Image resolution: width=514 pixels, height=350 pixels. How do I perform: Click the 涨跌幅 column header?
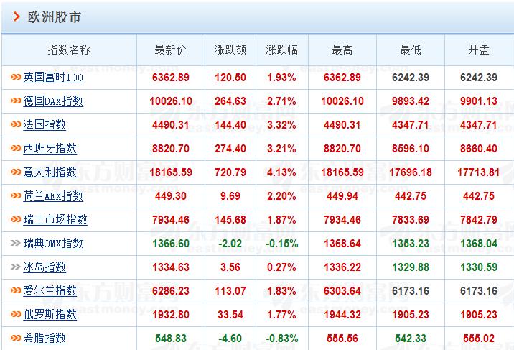pos(281,50)
